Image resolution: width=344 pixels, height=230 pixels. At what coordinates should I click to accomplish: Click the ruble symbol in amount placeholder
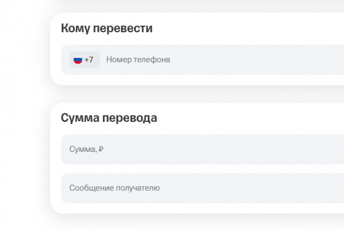(x=101, y=150)
